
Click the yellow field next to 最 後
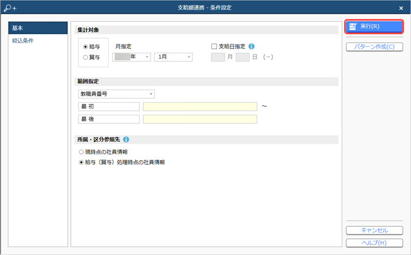pos(200,119)
